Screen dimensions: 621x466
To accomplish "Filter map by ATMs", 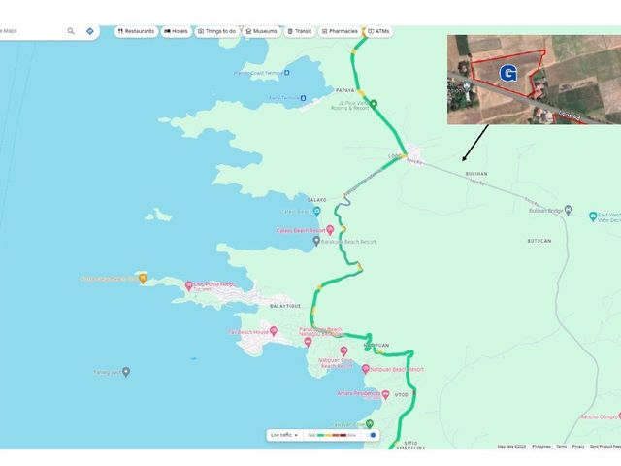I will [x=379, y=31].
